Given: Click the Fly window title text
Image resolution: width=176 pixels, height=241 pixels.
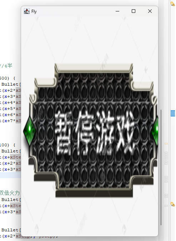Looking at the screenshot, I should point(34,11).
